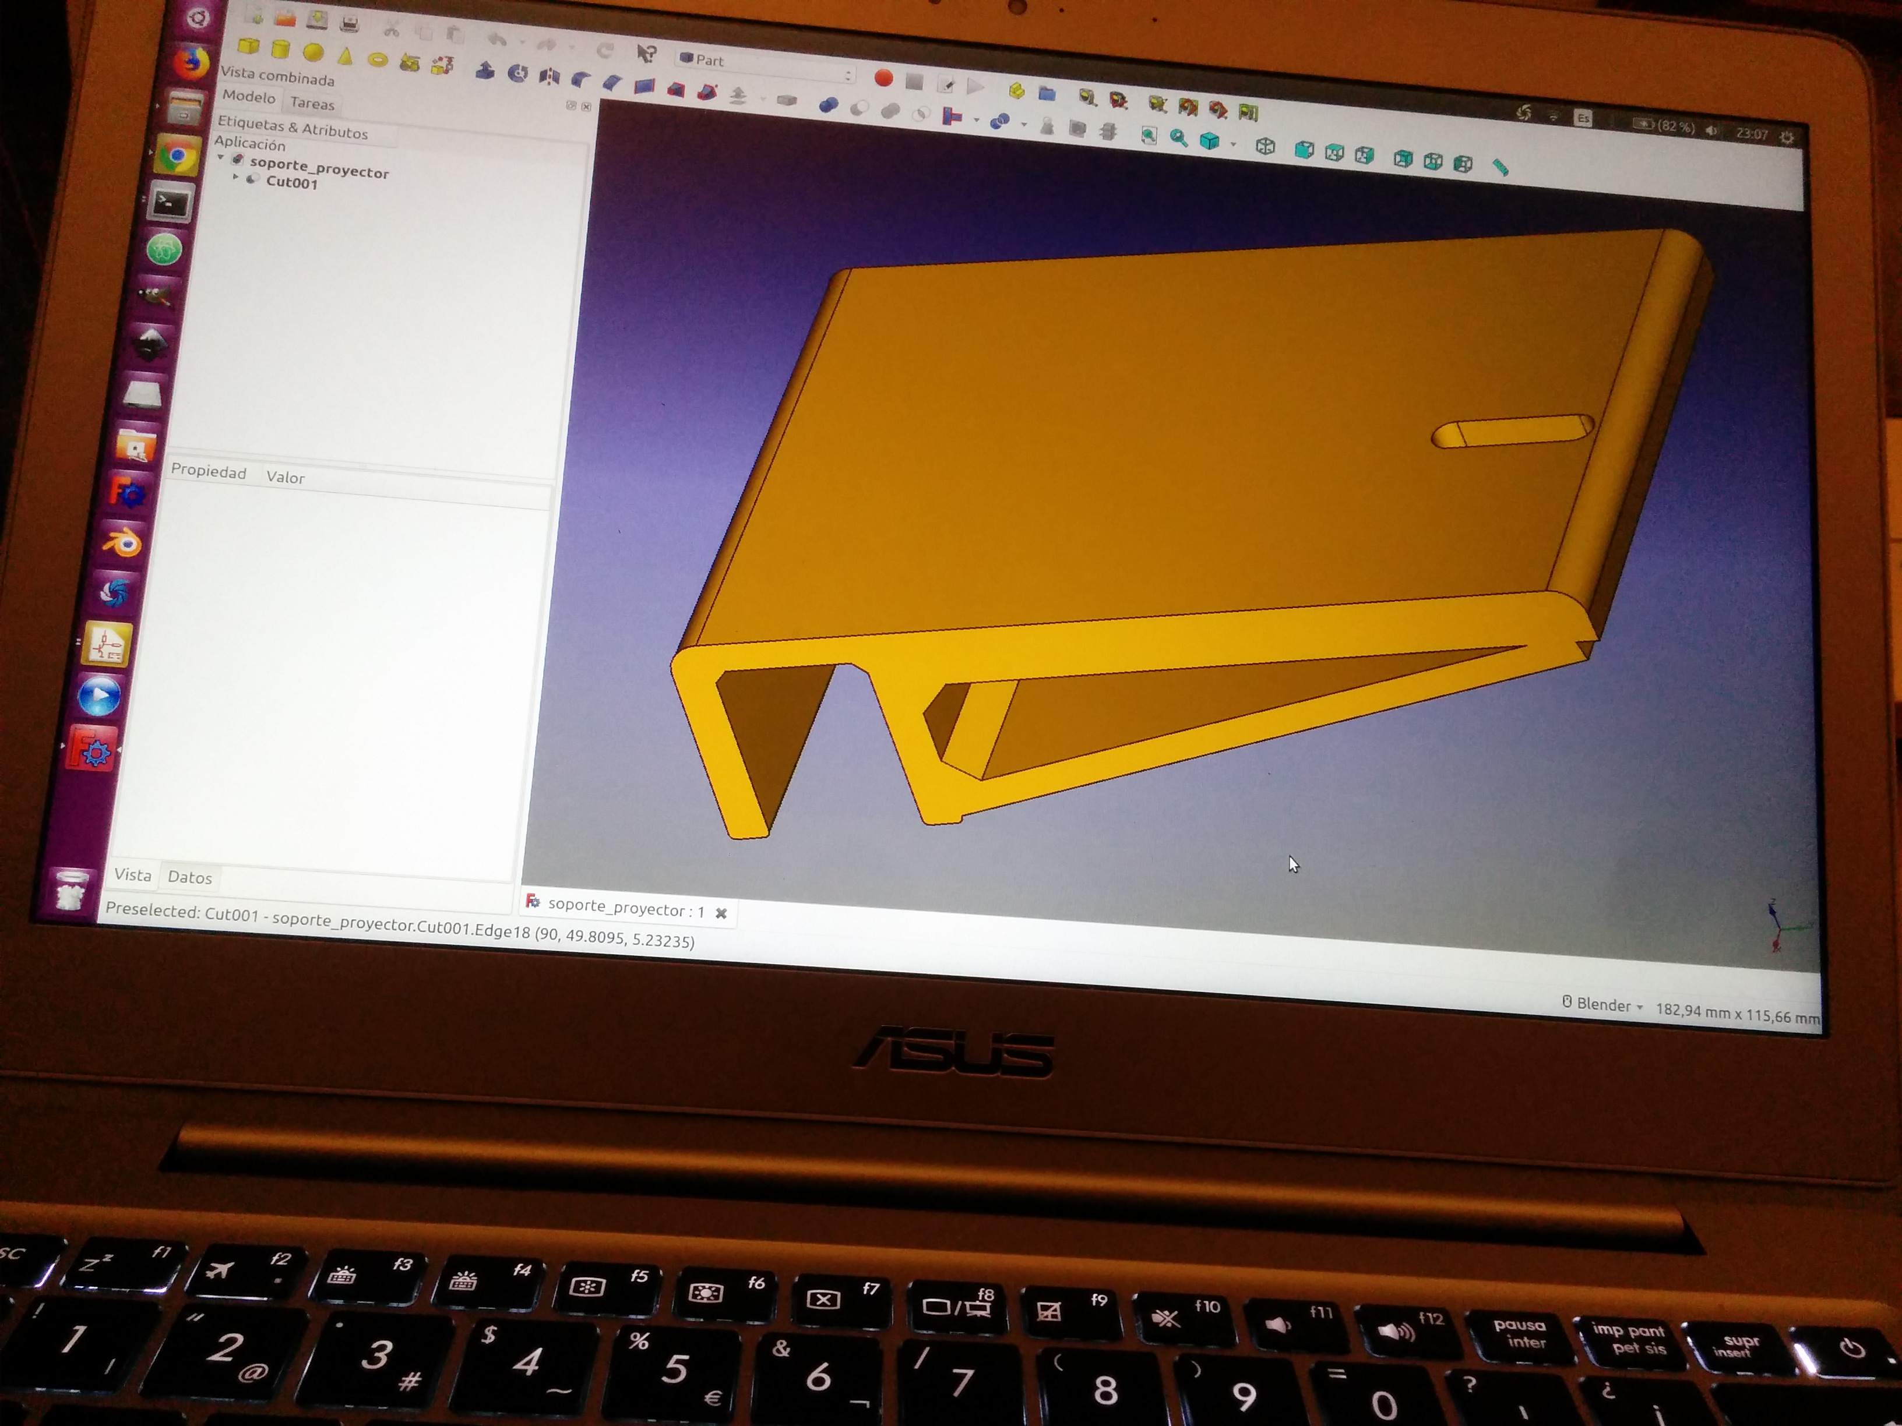Click the Fit all view icon

coord(1150,136)
